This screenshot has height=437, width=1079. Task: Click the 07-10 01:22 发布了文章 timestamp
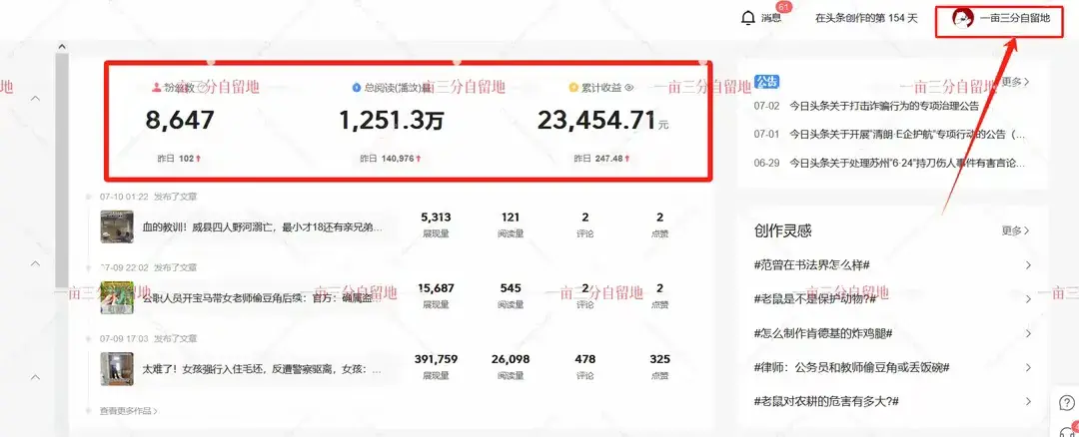(148, 197)
